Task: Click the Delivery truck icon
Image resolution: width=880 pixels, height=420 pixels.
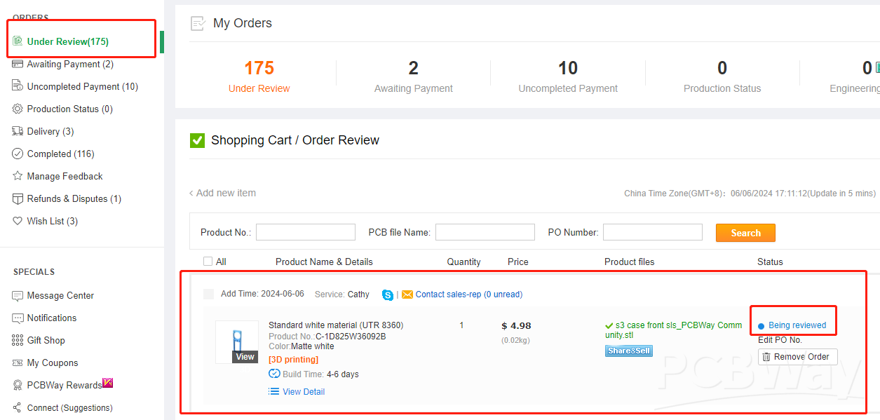Action: pyautogui.click(x=18, y=131)
